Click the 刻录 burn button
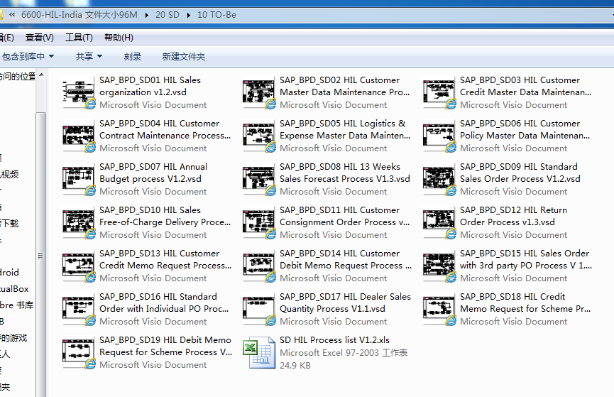The width and height of the screenshot is (614, 397). point(132,56)
